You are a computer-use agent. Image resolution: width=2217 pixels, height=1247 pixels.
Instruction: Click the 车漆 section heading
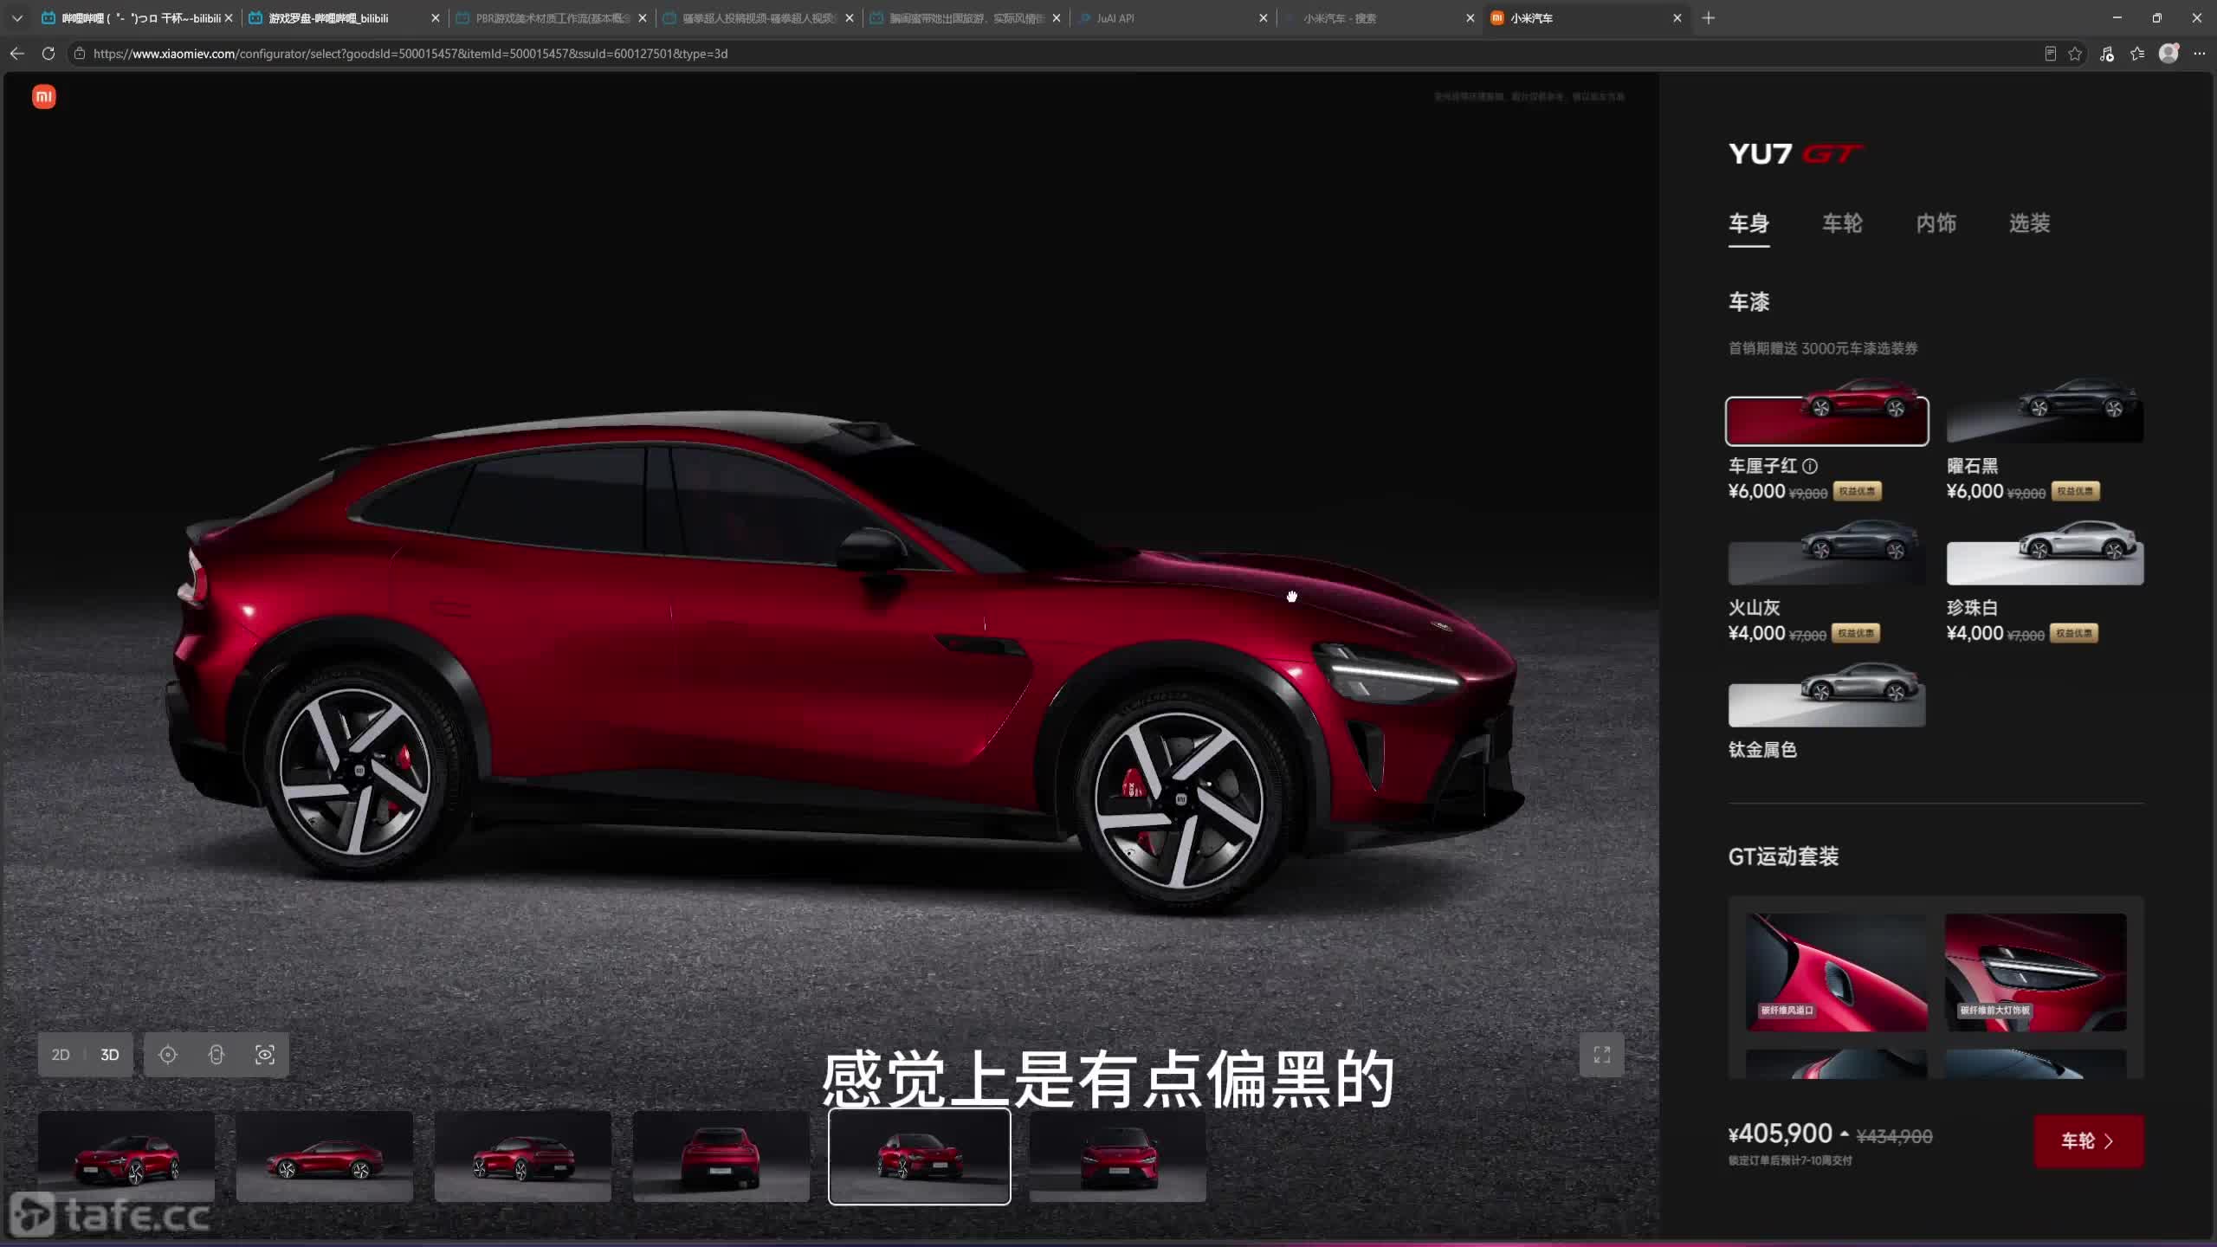[x=1748, y=302]
